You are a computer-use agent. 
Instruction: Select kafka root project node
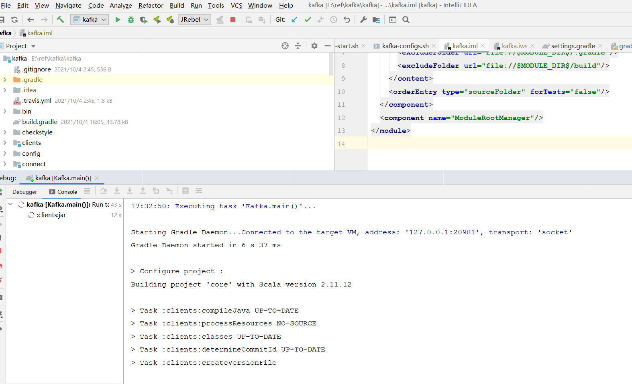point(19,58)
